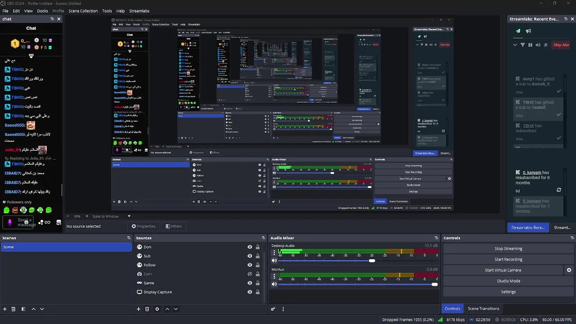Image resolution: width=576 pixels, height=324 pixels.
Task: Enter Studio Mode
Action: click(508, 281)
